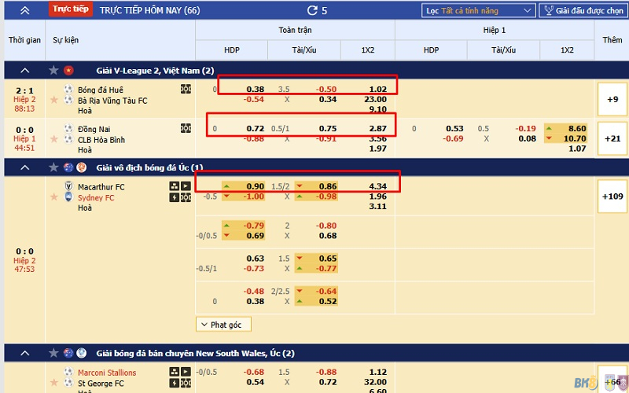Image resolution: width=629 pixels, height=393 pixels.
Task: Open live stream play icon for Macarthur FC
Action: tap(186, 186)
